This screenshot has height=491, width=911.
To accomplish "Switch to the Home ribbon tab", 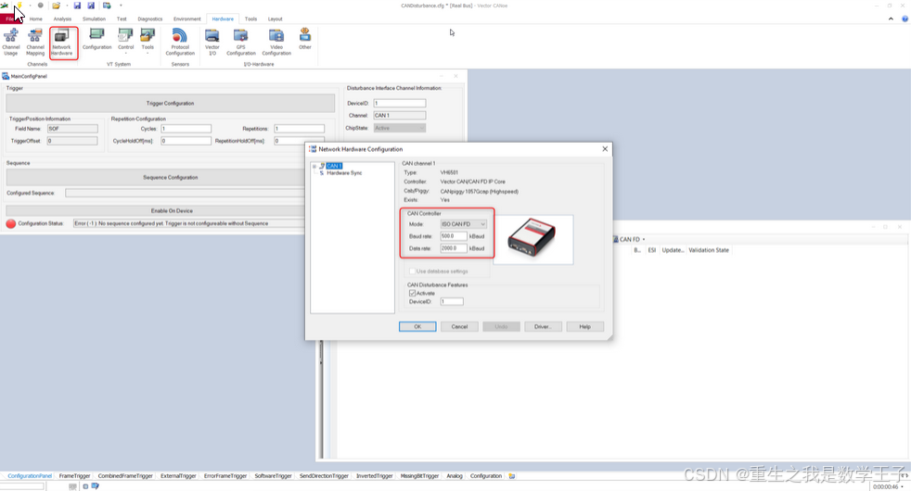I will (36, 19).
